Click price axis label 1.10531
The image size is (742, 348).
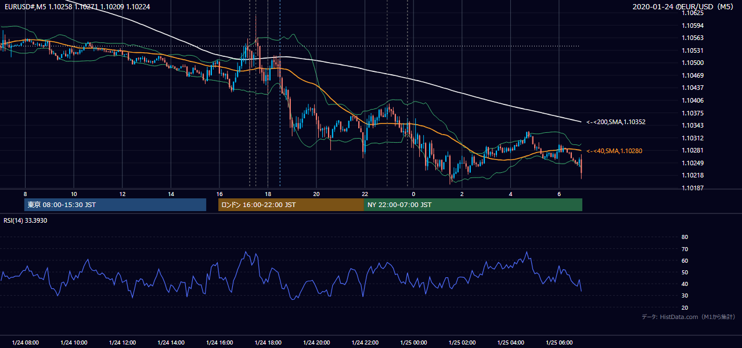(x=692, y=50)
